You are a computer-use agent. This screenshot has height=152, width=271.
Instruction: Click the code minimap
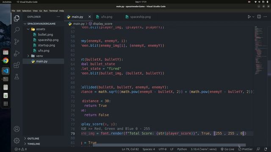[x=261, y=50]
